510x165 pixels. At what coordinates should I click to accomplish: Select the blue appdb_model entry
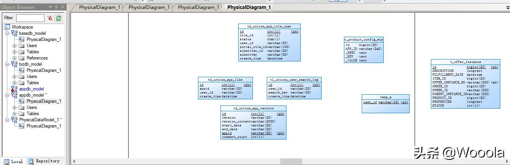click(x=31, y=89)
